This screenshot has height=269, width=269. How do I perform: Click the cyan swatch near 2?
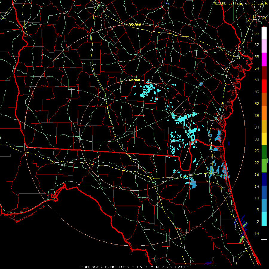[264, 219]
